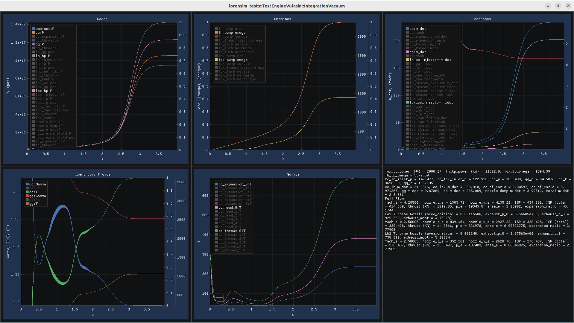
Task: Show the disabled lh_pump:eta series
Action: click(x=230, y=29)
